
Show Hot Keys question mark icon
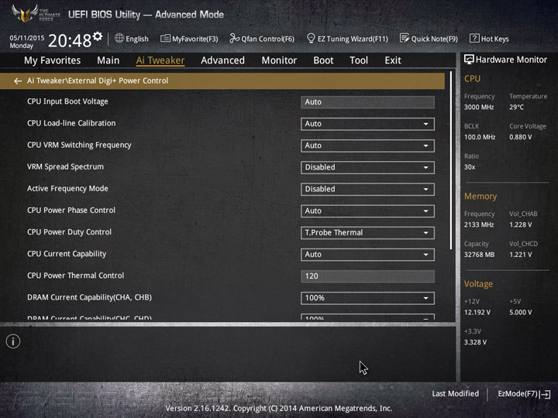point(474,38)
